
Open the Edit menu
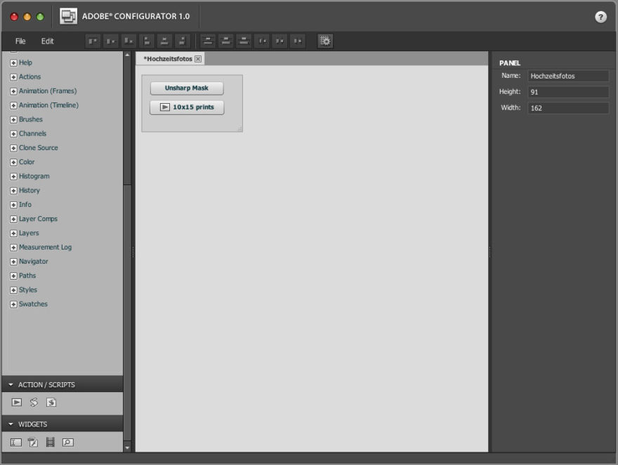pos(47,41)
